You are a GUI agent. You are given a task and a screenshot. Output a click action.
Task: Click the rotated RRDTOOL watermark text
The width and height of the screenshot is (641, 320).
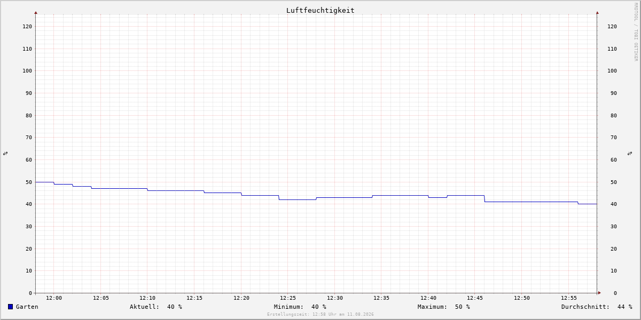[636, 31]
